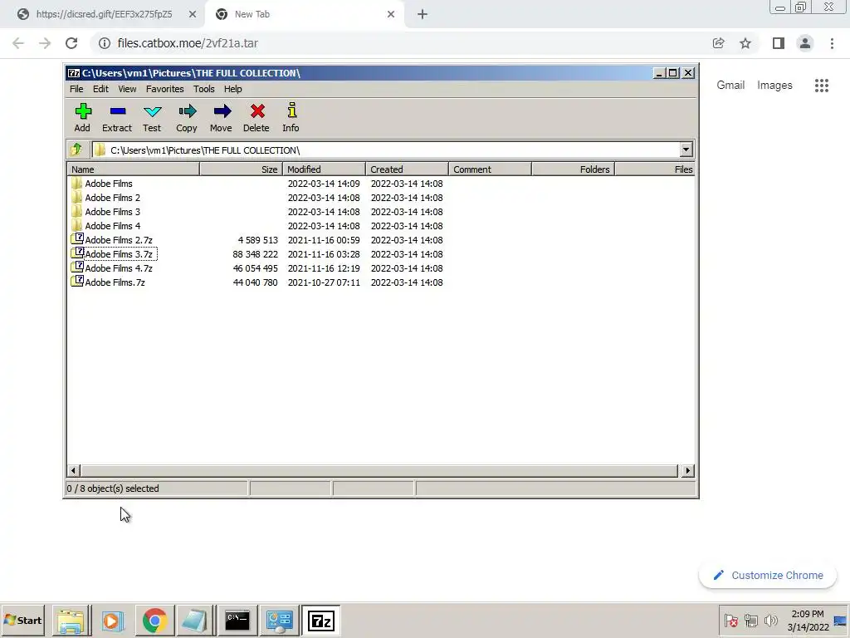Select the Adobe Films 3.7z archive icon

click(x=77, y=253)
